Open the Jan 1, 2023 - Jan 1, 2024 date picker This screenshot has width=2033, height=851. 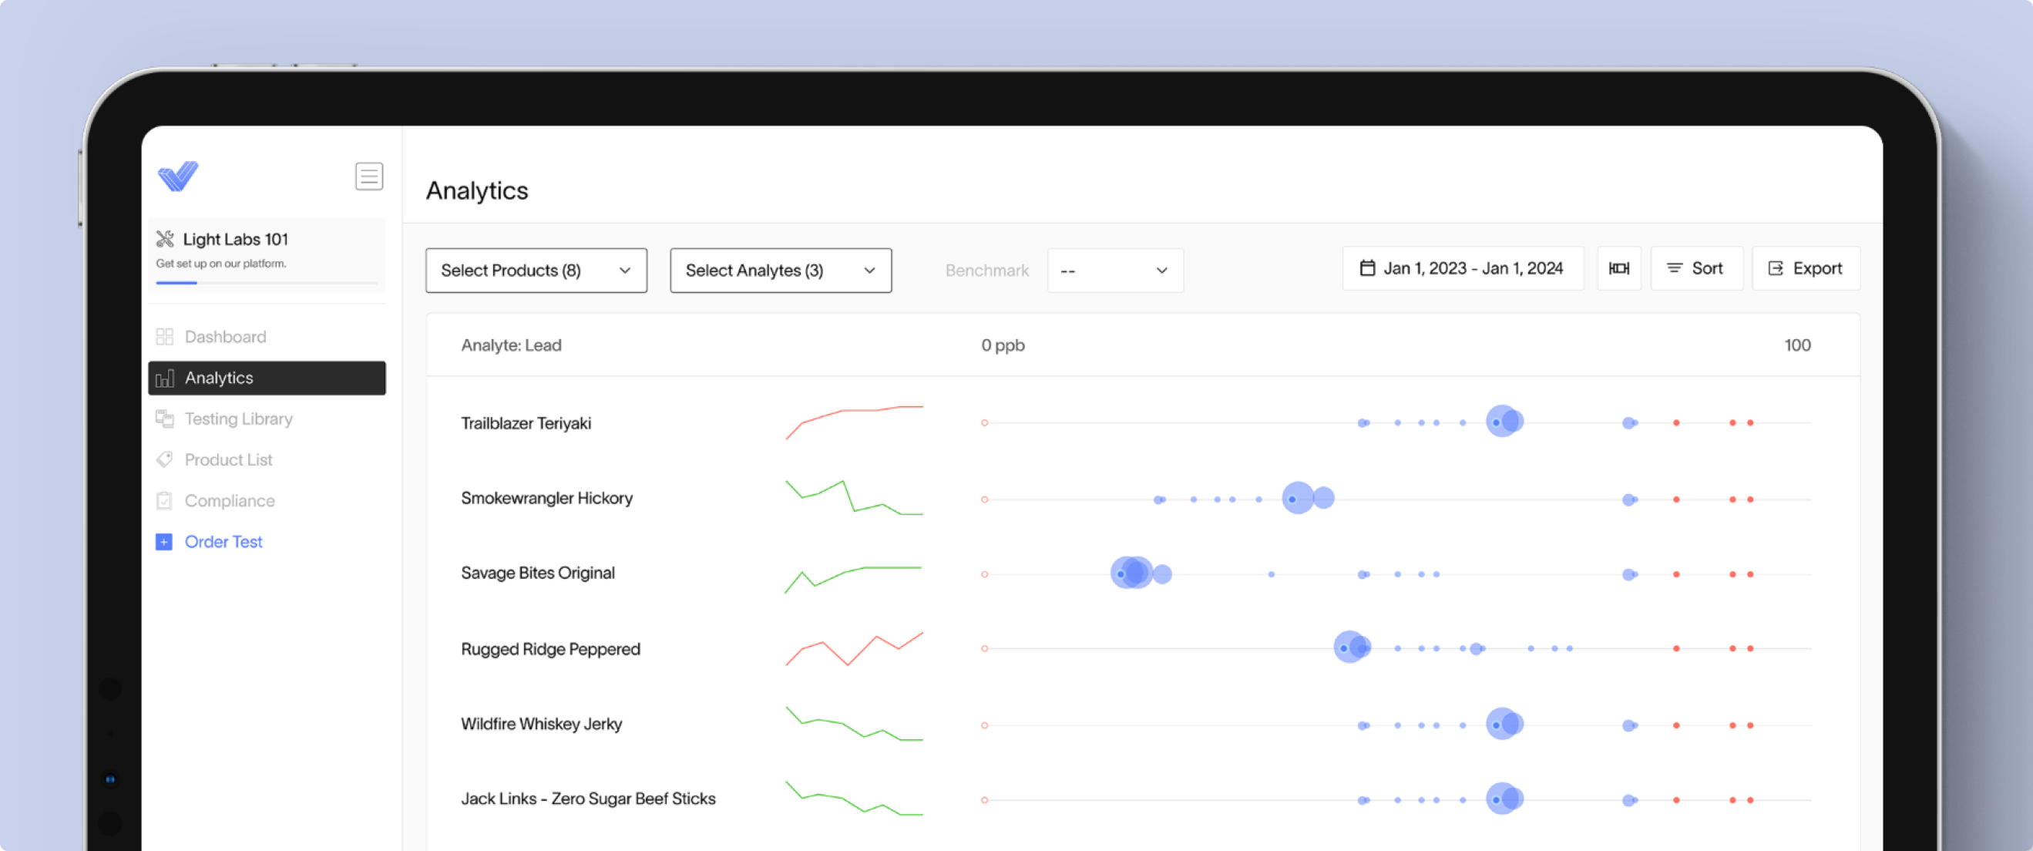pyautogui.click(x=1463, y=268)
